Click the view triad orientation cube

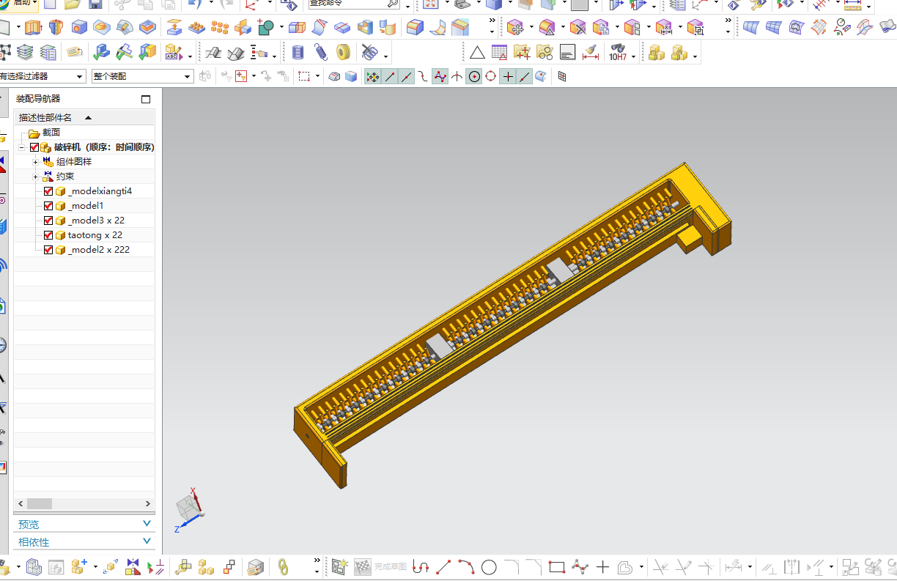(x=188, y=506)
